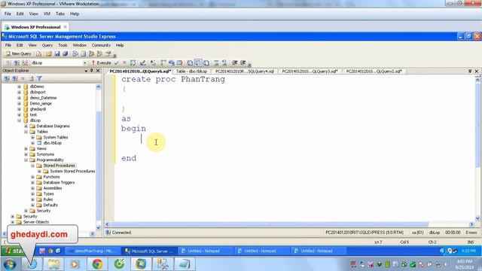Switch output to Results to Grid
Viewport: 482px width, 271px height.
(198, 62)
